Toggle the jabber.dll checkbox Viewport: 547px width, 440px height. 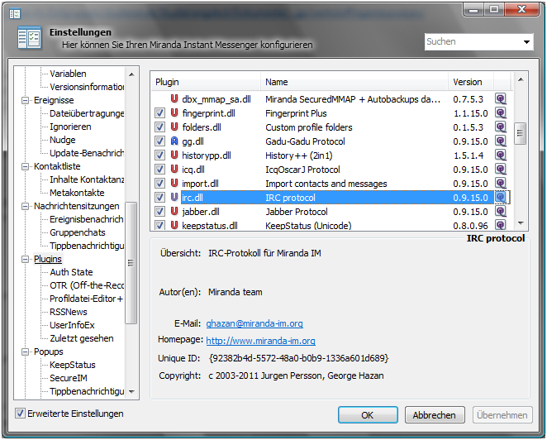[159, 211]
